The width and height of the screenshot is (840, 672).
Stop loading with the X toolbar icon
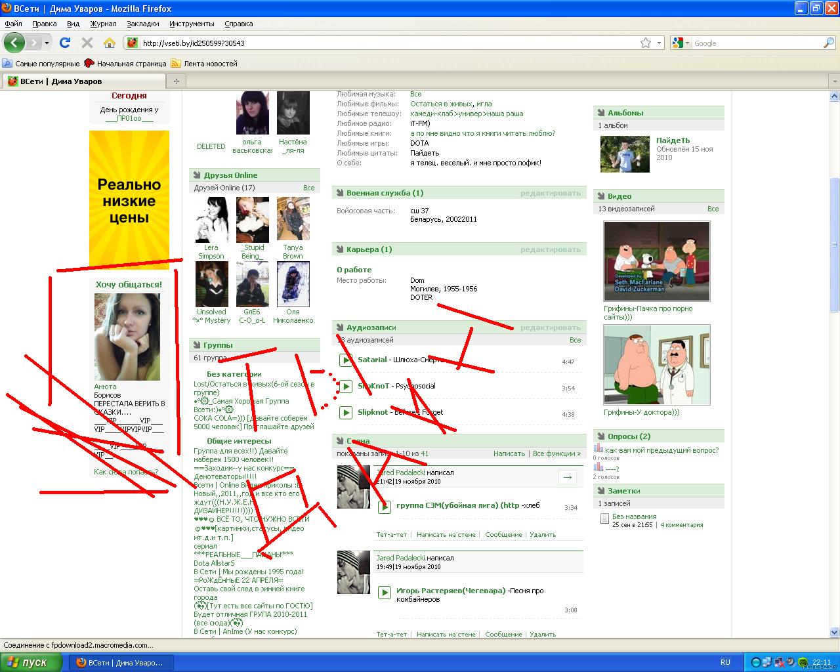pyautogui.click(x=87, y=43)
